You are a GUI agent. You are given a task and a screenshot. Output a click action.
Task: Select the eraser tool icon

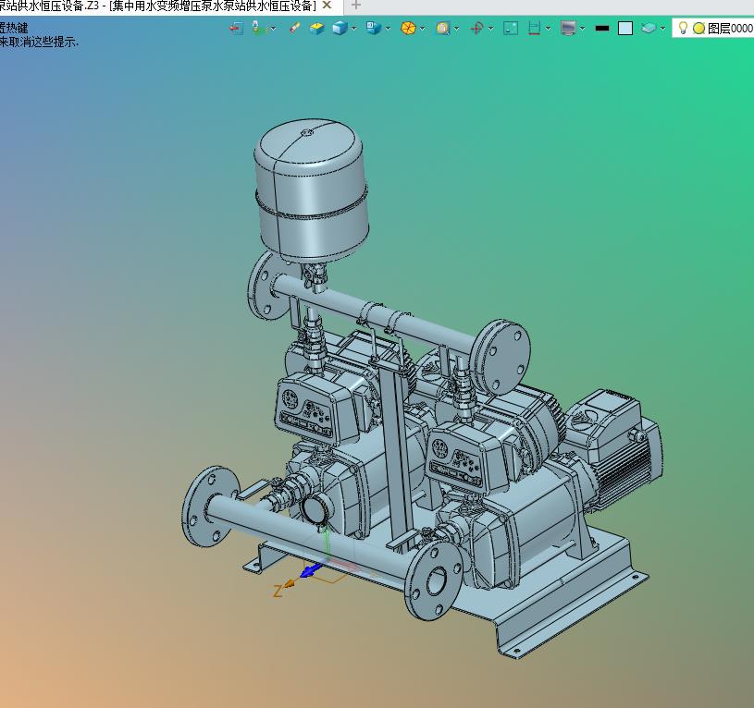(x=295, y=29)
